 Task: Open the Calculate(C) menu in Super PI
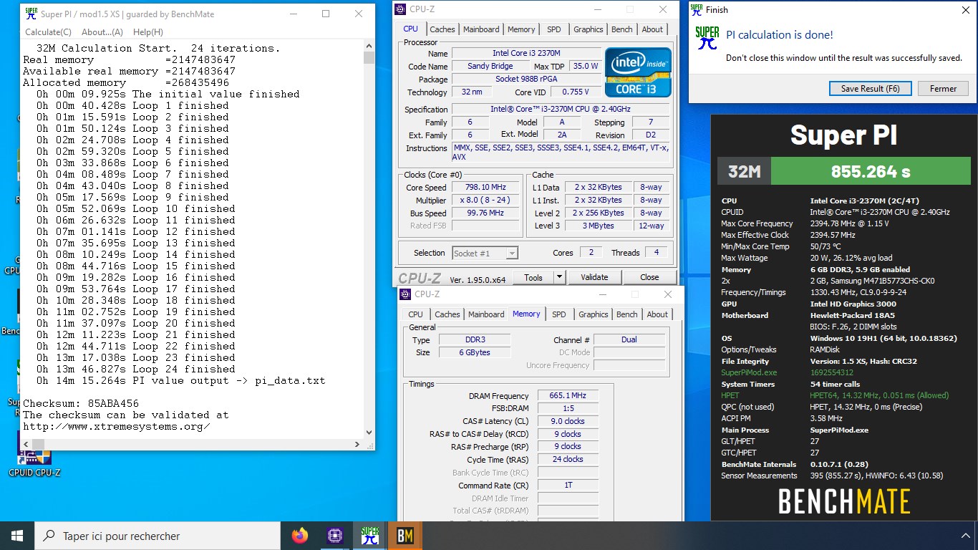click(x=48, y=32)
